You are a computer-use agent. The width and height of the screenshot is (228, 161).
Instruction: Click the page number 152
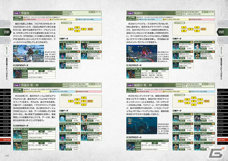7,156
